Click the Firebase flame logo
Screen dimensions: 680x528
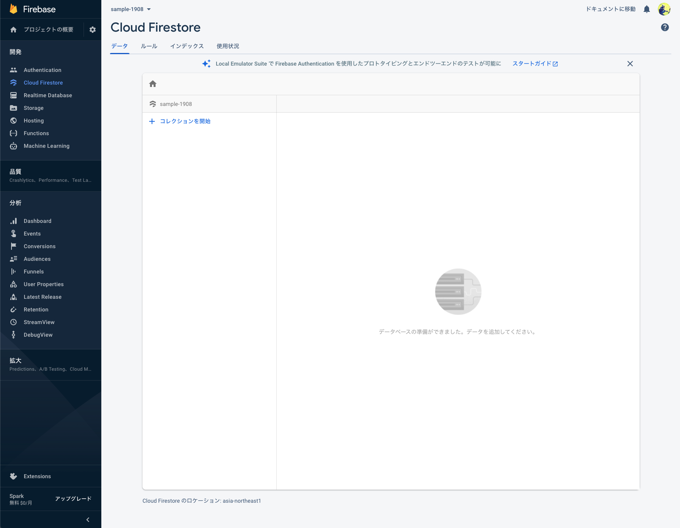pyautogui.click(x=13, y=9)
